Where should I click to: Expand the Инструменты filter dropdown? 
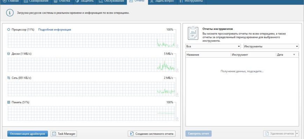[x=271, y=46]
